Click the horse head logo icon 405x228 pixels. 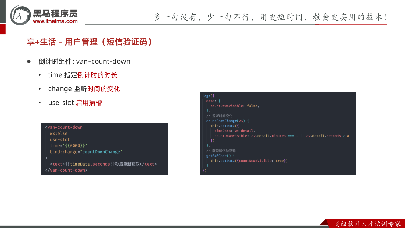20,15
